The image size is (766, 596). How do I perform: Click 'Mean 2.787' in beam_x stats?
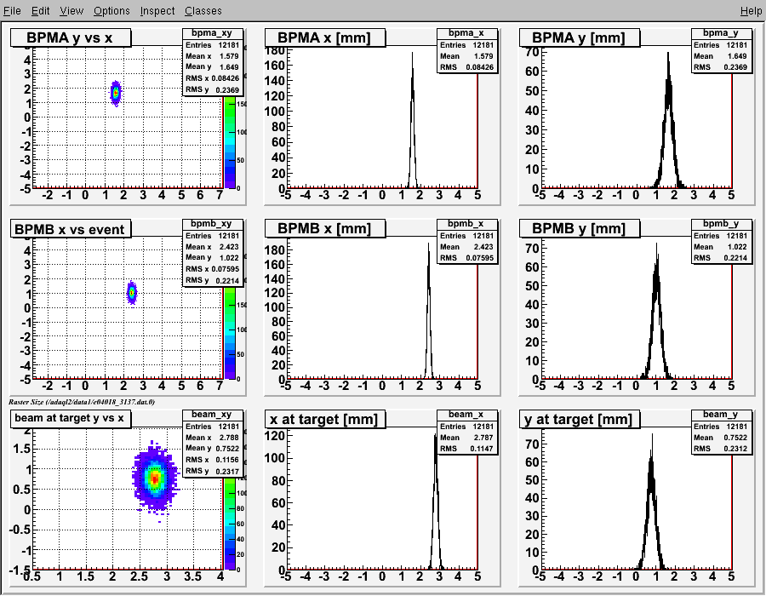tap(467, 438)
